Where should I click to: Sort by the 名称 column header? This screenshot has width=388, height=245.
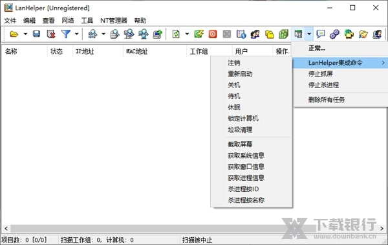25,51
